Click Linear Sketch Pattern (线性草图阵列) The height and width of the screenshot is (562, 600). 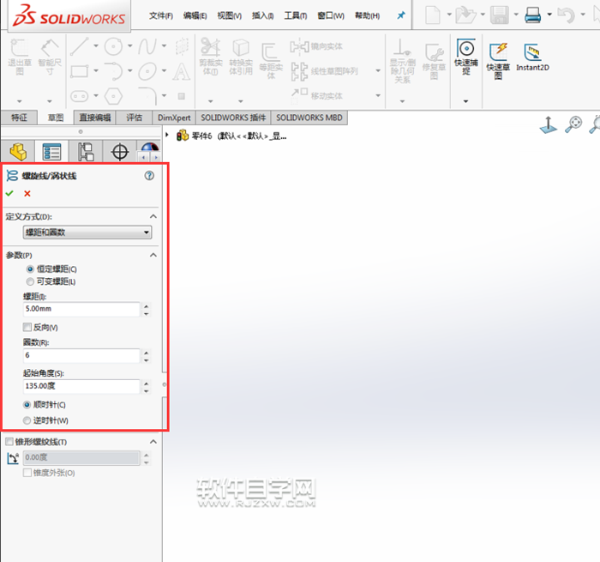point(325,71)
